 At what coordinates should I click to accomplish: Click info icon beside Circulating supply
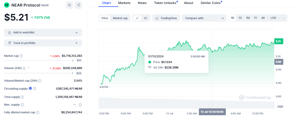click(x=35, y=88)
